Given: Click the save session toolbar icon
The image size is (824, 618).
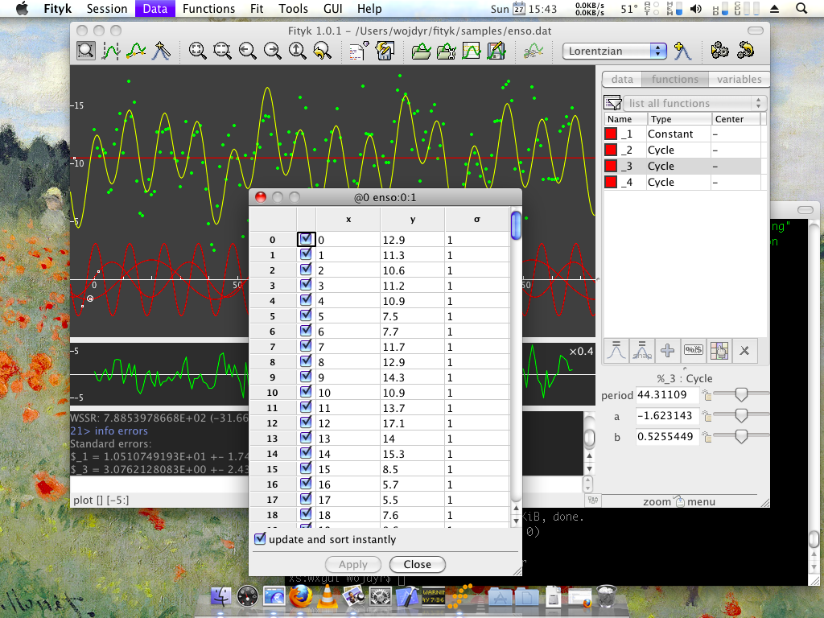Looking at the screenshot, I should tap(385, 51).
